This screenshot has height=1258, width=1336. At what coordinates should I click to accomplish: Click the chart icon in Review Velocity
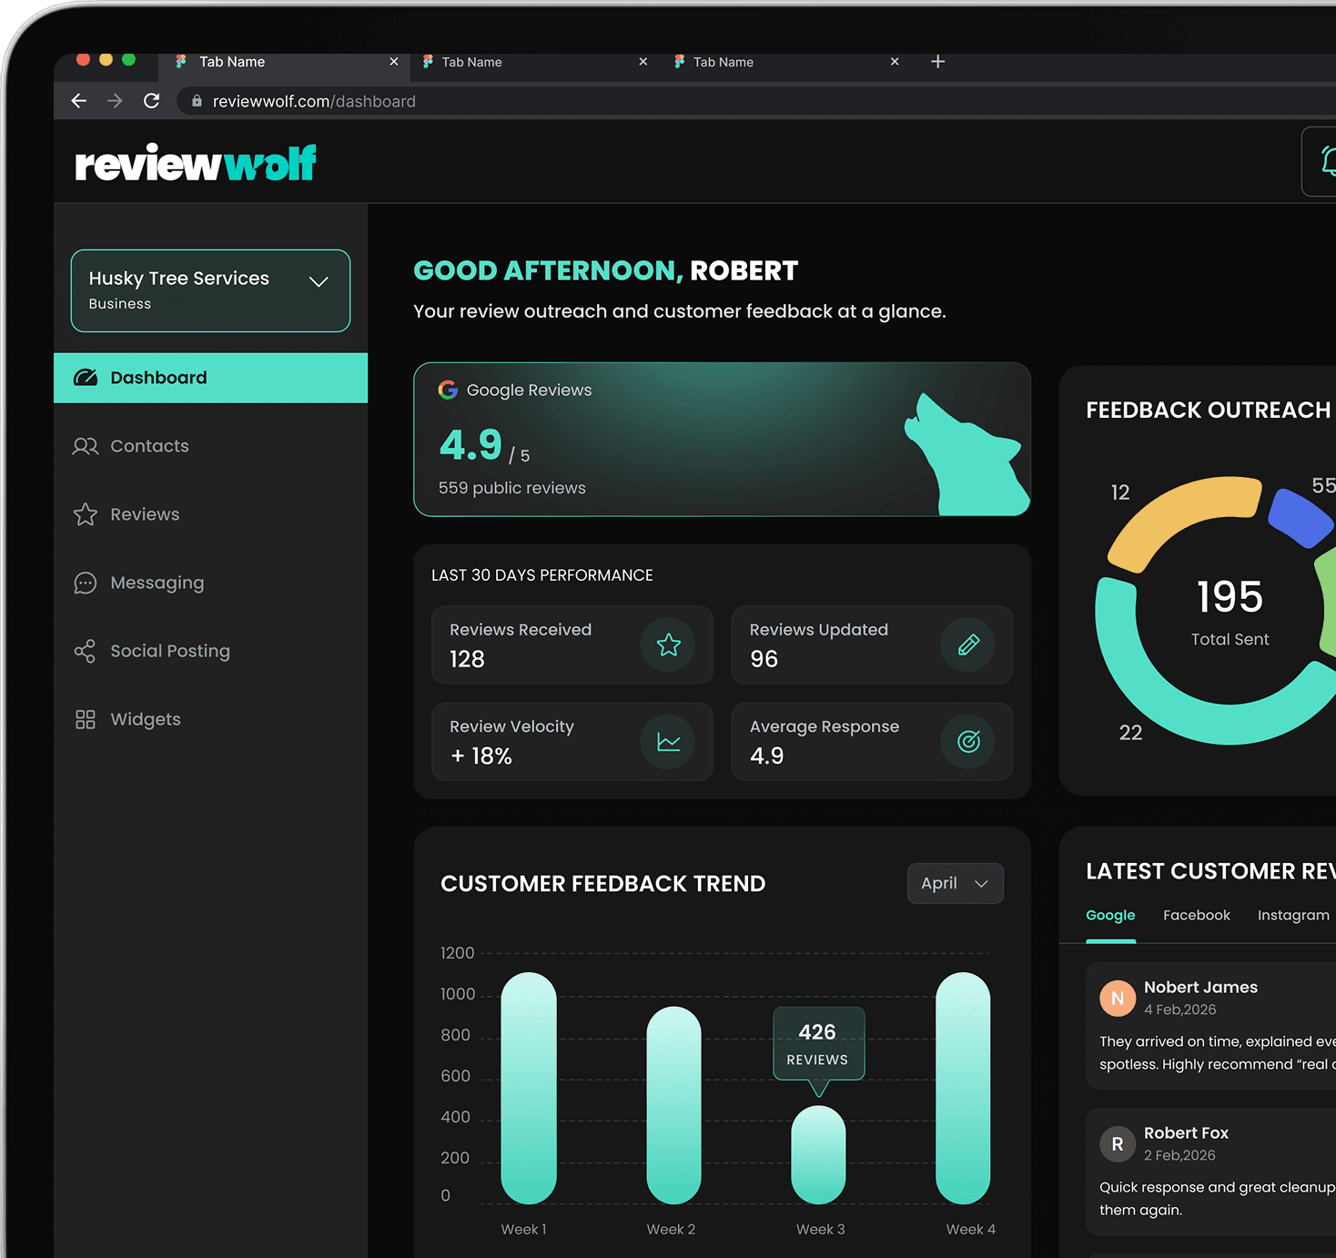pos(669,742)
